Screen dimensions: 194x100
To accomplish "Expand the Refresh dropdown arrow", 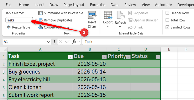I will coord(120,27).
